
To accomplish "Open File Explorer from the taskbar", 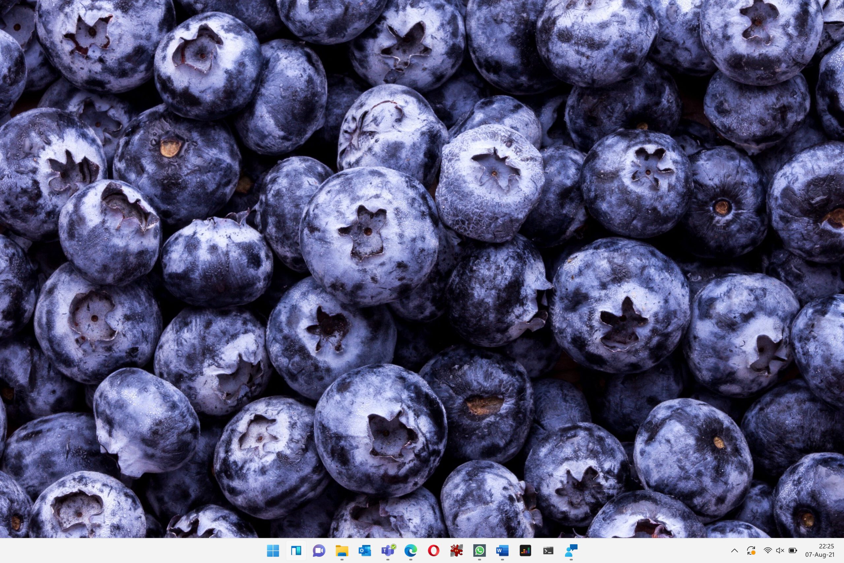I will pyautogui.click(x=342, y=550).
